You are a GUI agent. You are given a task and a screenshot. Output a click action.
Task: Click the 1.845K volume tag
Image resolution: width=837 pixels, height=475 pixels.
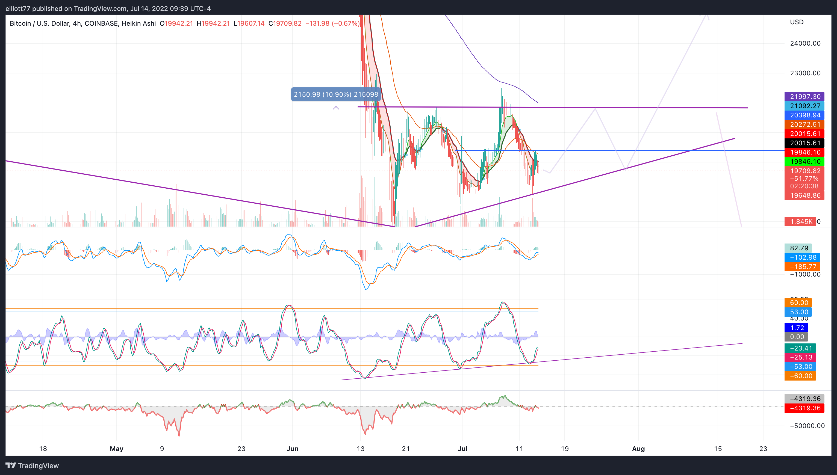(800, 222)
